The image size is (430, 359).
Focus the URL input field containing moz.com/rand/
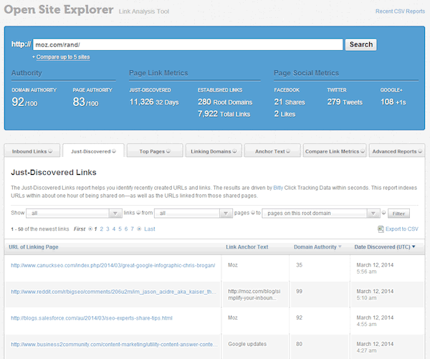(x=188, y=44)
